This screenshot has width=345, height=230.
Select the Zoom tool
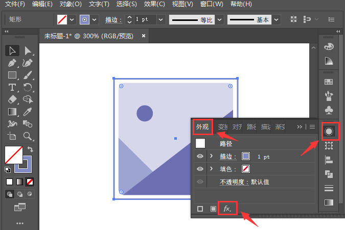pyautogui.click(x=28, y=136)
